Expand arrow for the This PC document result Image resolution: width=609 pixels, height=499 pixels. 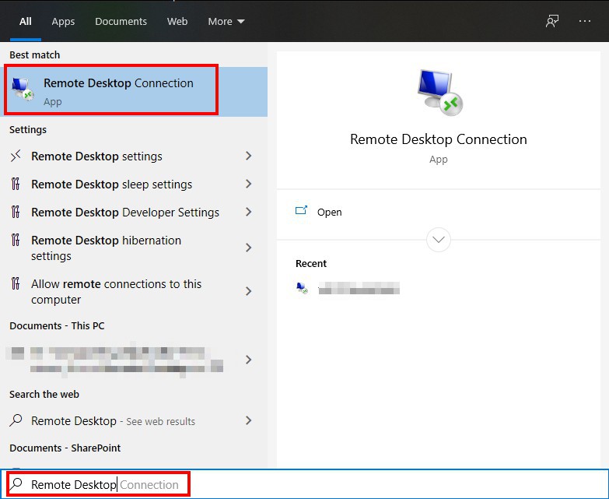249,360
